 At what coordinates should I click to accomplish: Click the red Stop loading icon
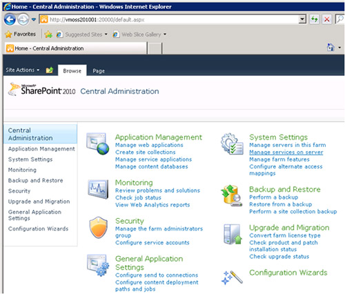pos(326,19)
